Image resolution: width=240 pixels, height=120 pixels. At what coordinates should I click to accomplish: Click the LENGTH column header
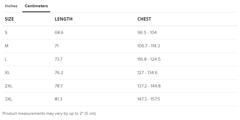[x=64, y=19]
